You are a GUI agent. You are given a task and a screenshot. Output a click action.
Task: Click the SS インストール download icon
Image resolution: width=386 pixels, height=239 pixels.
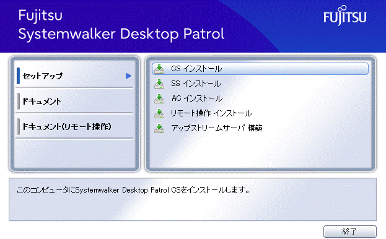[159, 84]
